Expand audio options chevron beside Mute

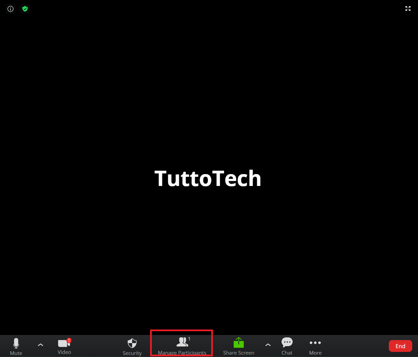(x=40, y=345)
